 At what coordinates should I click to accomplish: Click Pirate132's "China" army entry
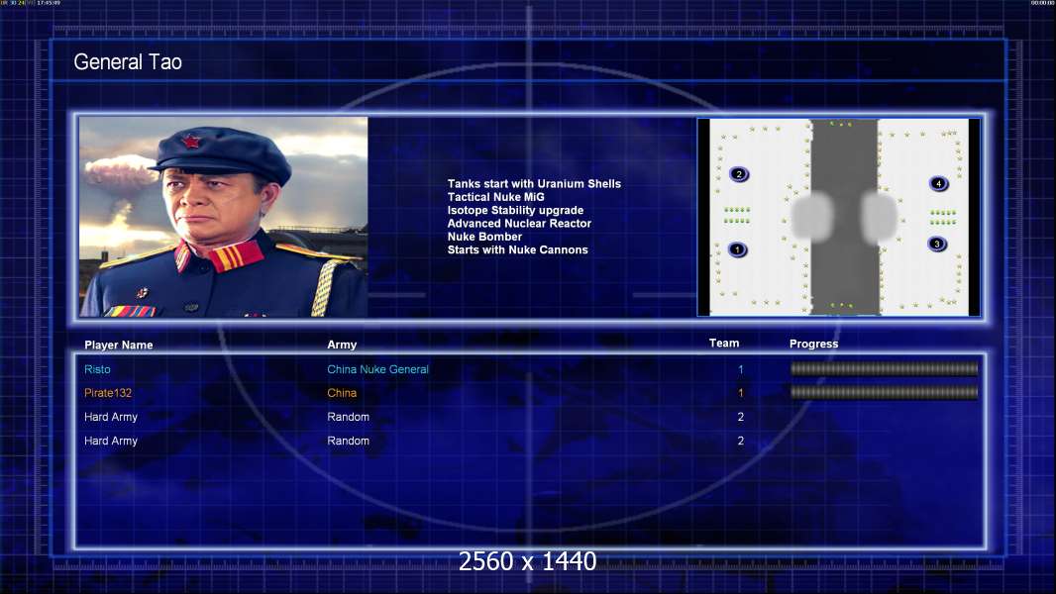pos(342,393)
